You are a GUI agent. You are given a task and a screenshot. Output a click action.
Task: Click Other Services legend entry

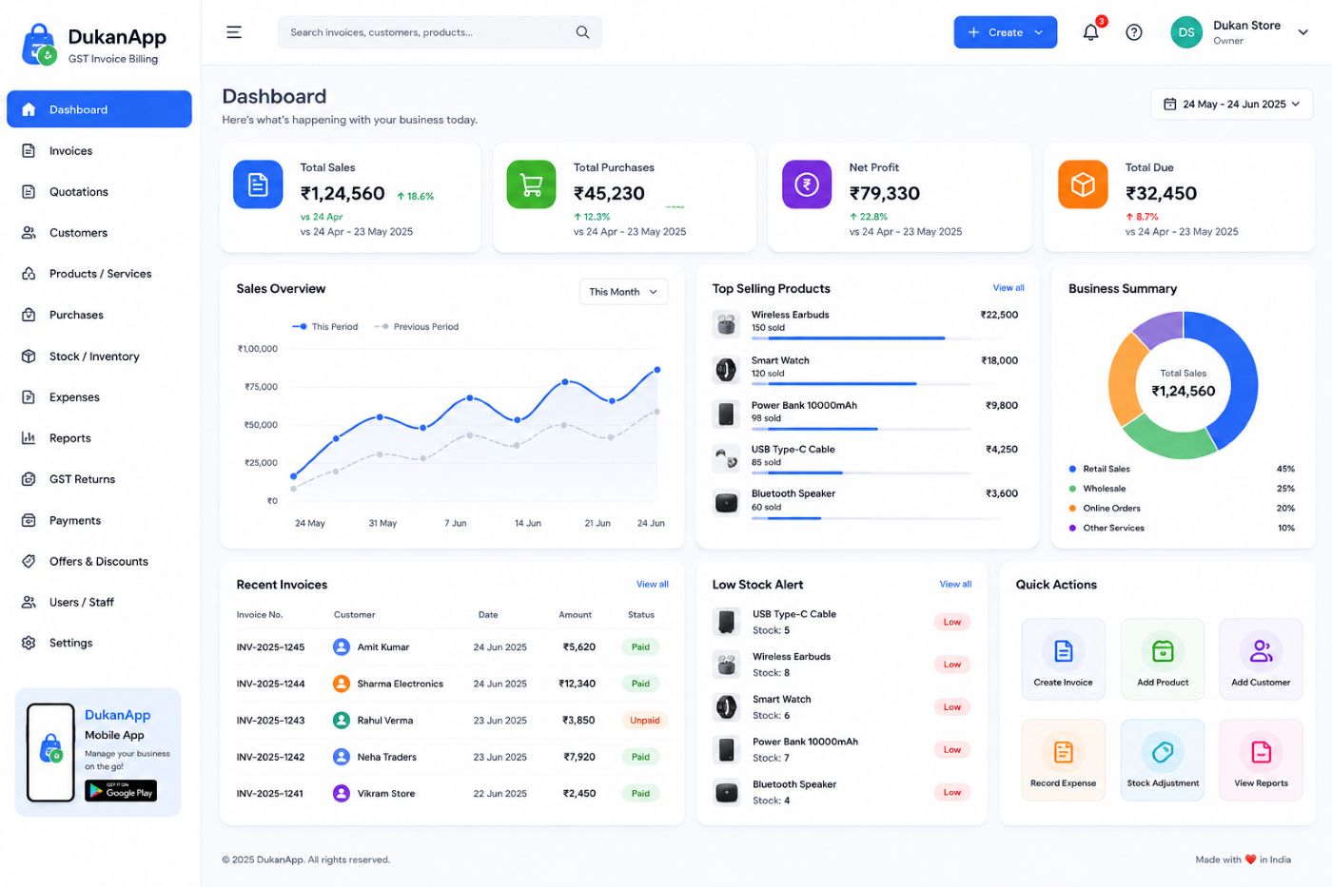1182,528
